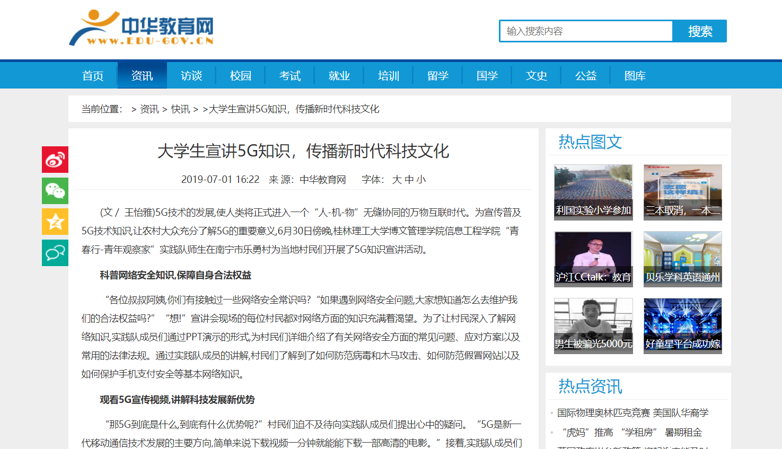The image size is (782, 449).
Task: Click the 中华教育网 site logo
Action: pos(142,29)
